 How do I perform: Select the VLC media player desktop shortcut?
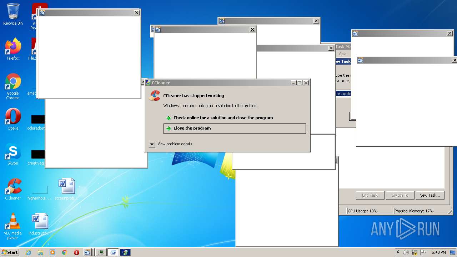pos(13,226)
